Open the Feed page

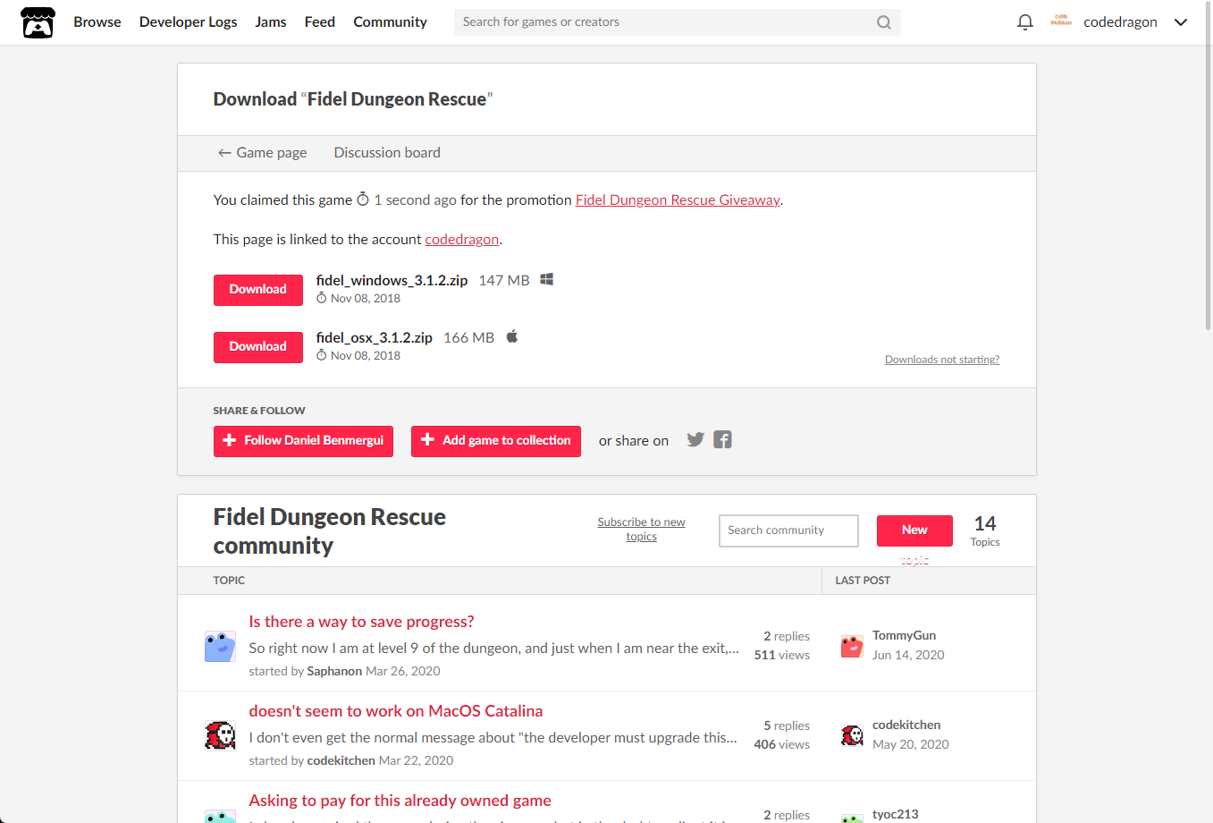point(320,22)
